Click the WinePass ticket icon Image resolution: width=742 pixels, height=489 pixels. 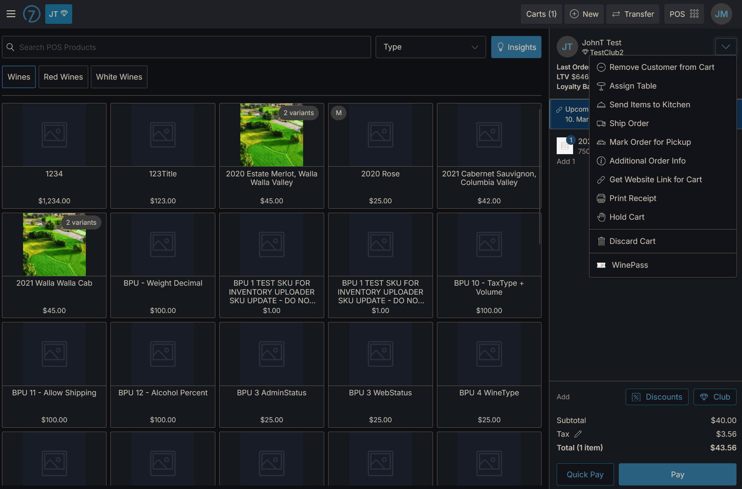601,265
